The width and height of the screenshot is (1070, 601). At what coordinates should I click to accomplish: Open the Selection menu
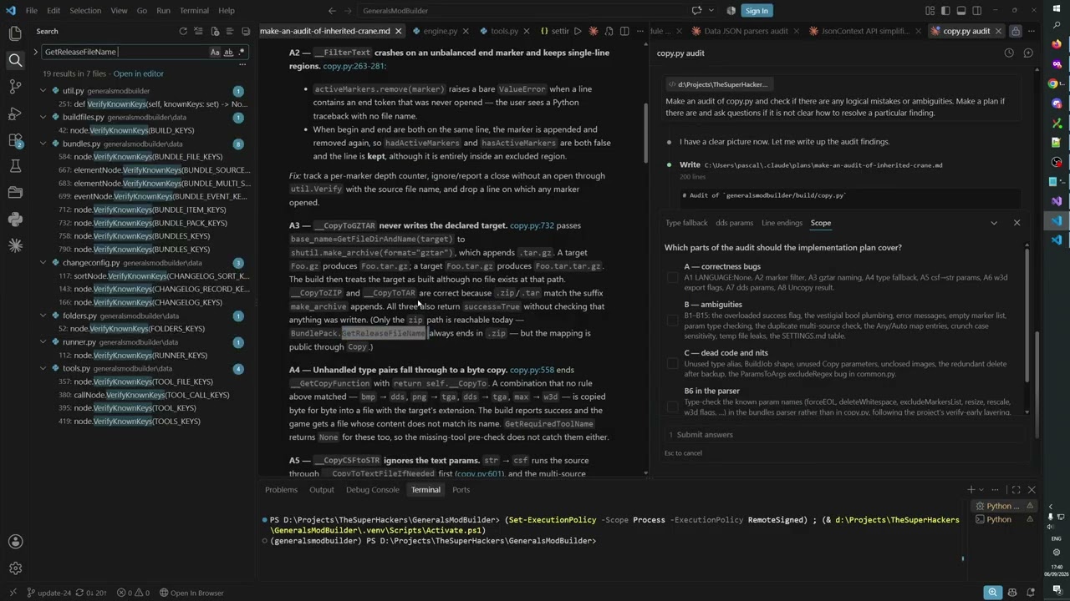coord(85,11)
